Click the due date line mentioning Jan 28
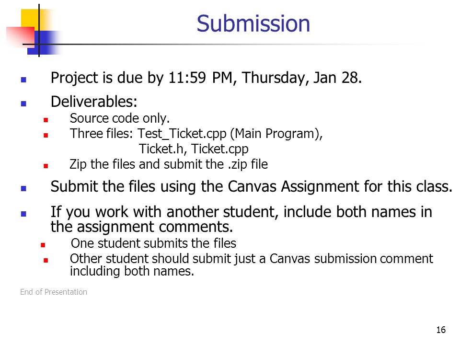The width and height of the screenshot is (460, 345). pyautogui.click(x=206, y=78)
